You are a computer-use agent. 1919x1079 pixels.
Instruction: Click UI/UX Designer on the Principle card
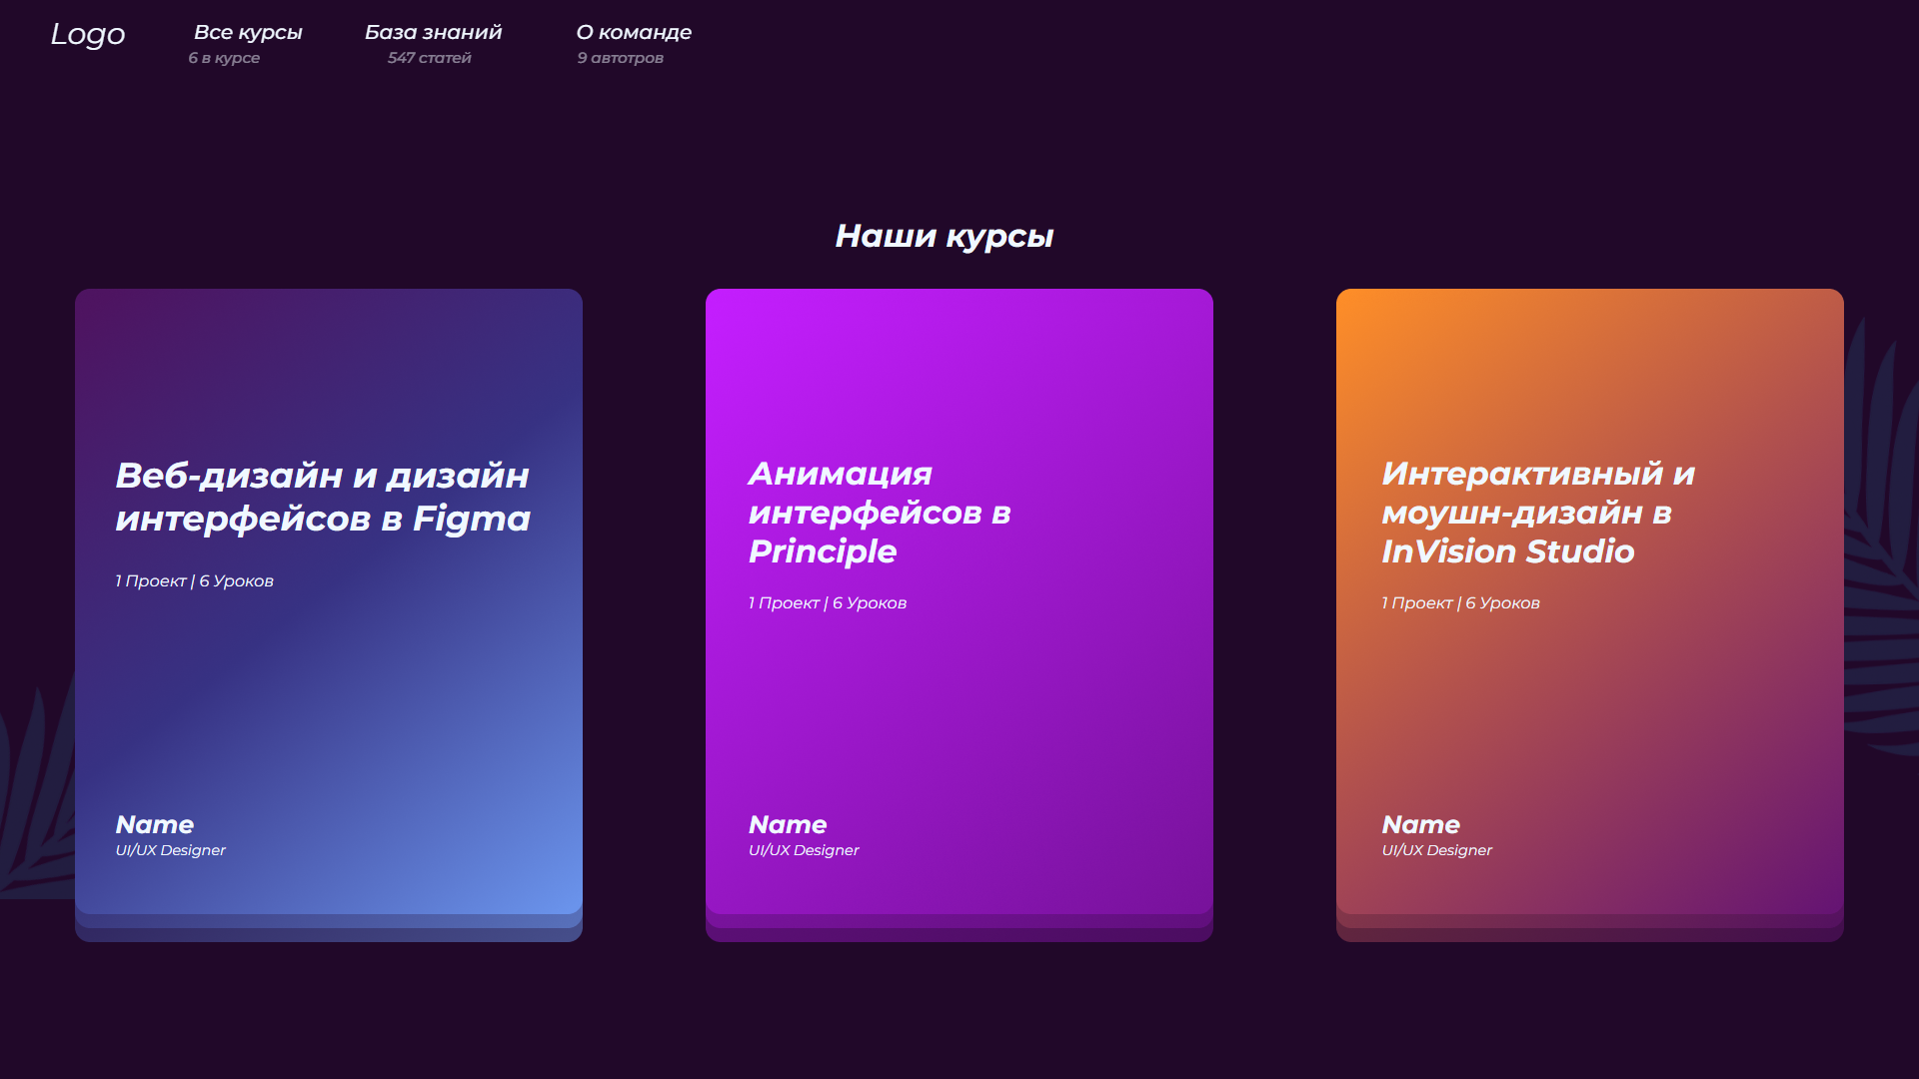coord(804,850)
